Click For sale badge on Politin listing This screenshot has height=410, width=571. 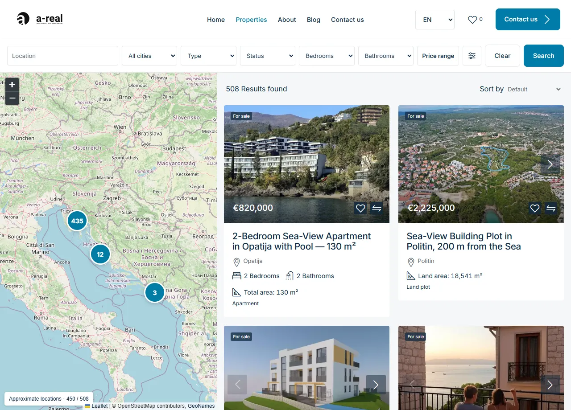pos(416,116)
